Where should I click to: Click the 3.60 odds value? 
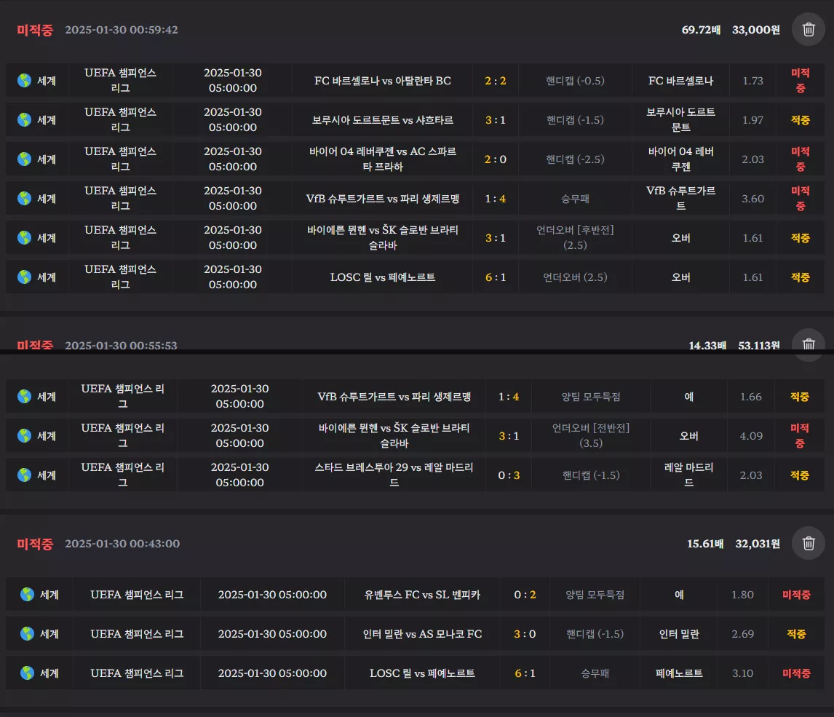pyautogui.click(x=752, y=199)
